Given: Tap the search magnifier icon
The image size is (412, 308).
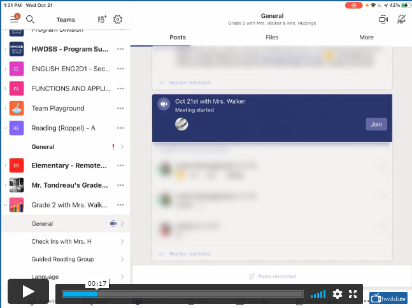Looking at the screenshot, I should coord(30,19).
